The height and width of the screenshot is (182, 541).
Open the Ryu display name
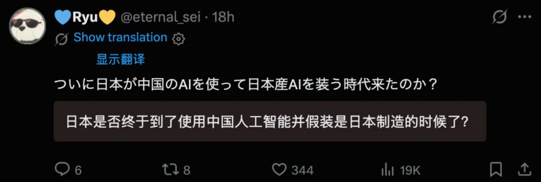[x=85, y=17]
